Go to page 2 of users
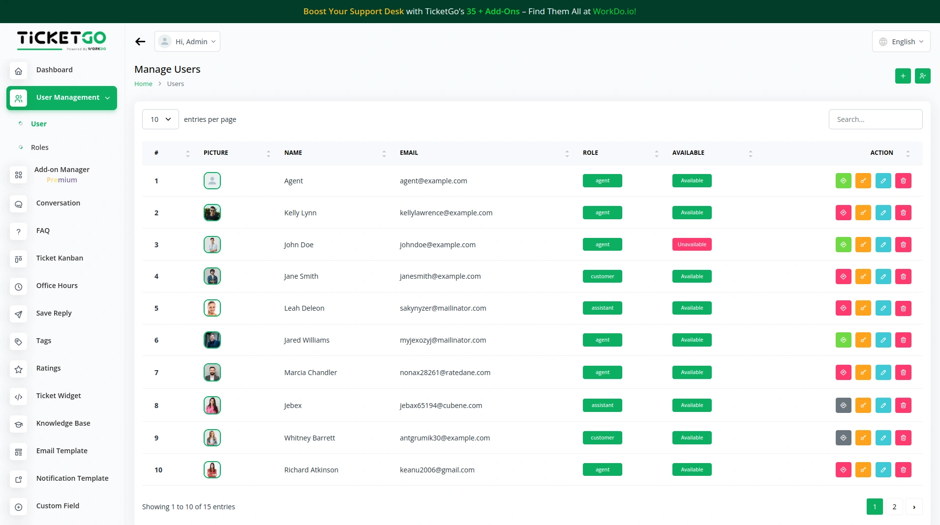The image size is (940, 525). tap(894, 507)
